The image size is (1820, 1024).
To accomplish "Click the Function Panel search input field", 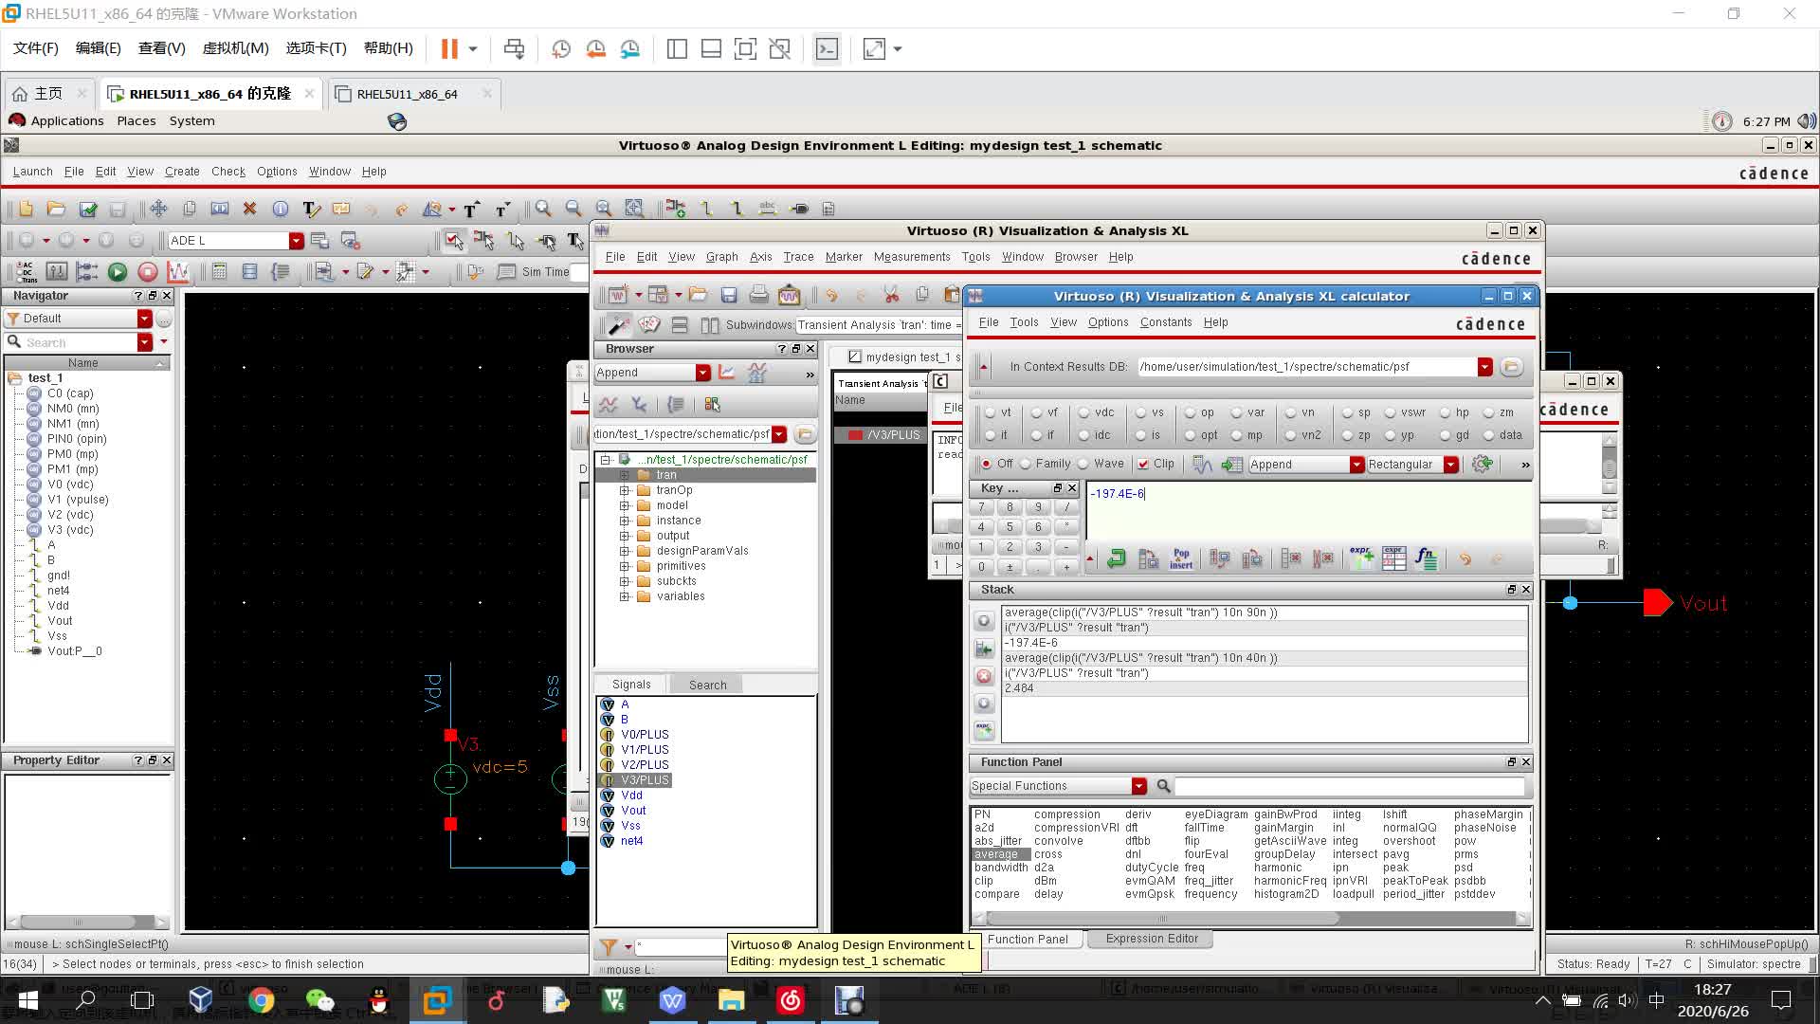I will (1350, 786).
